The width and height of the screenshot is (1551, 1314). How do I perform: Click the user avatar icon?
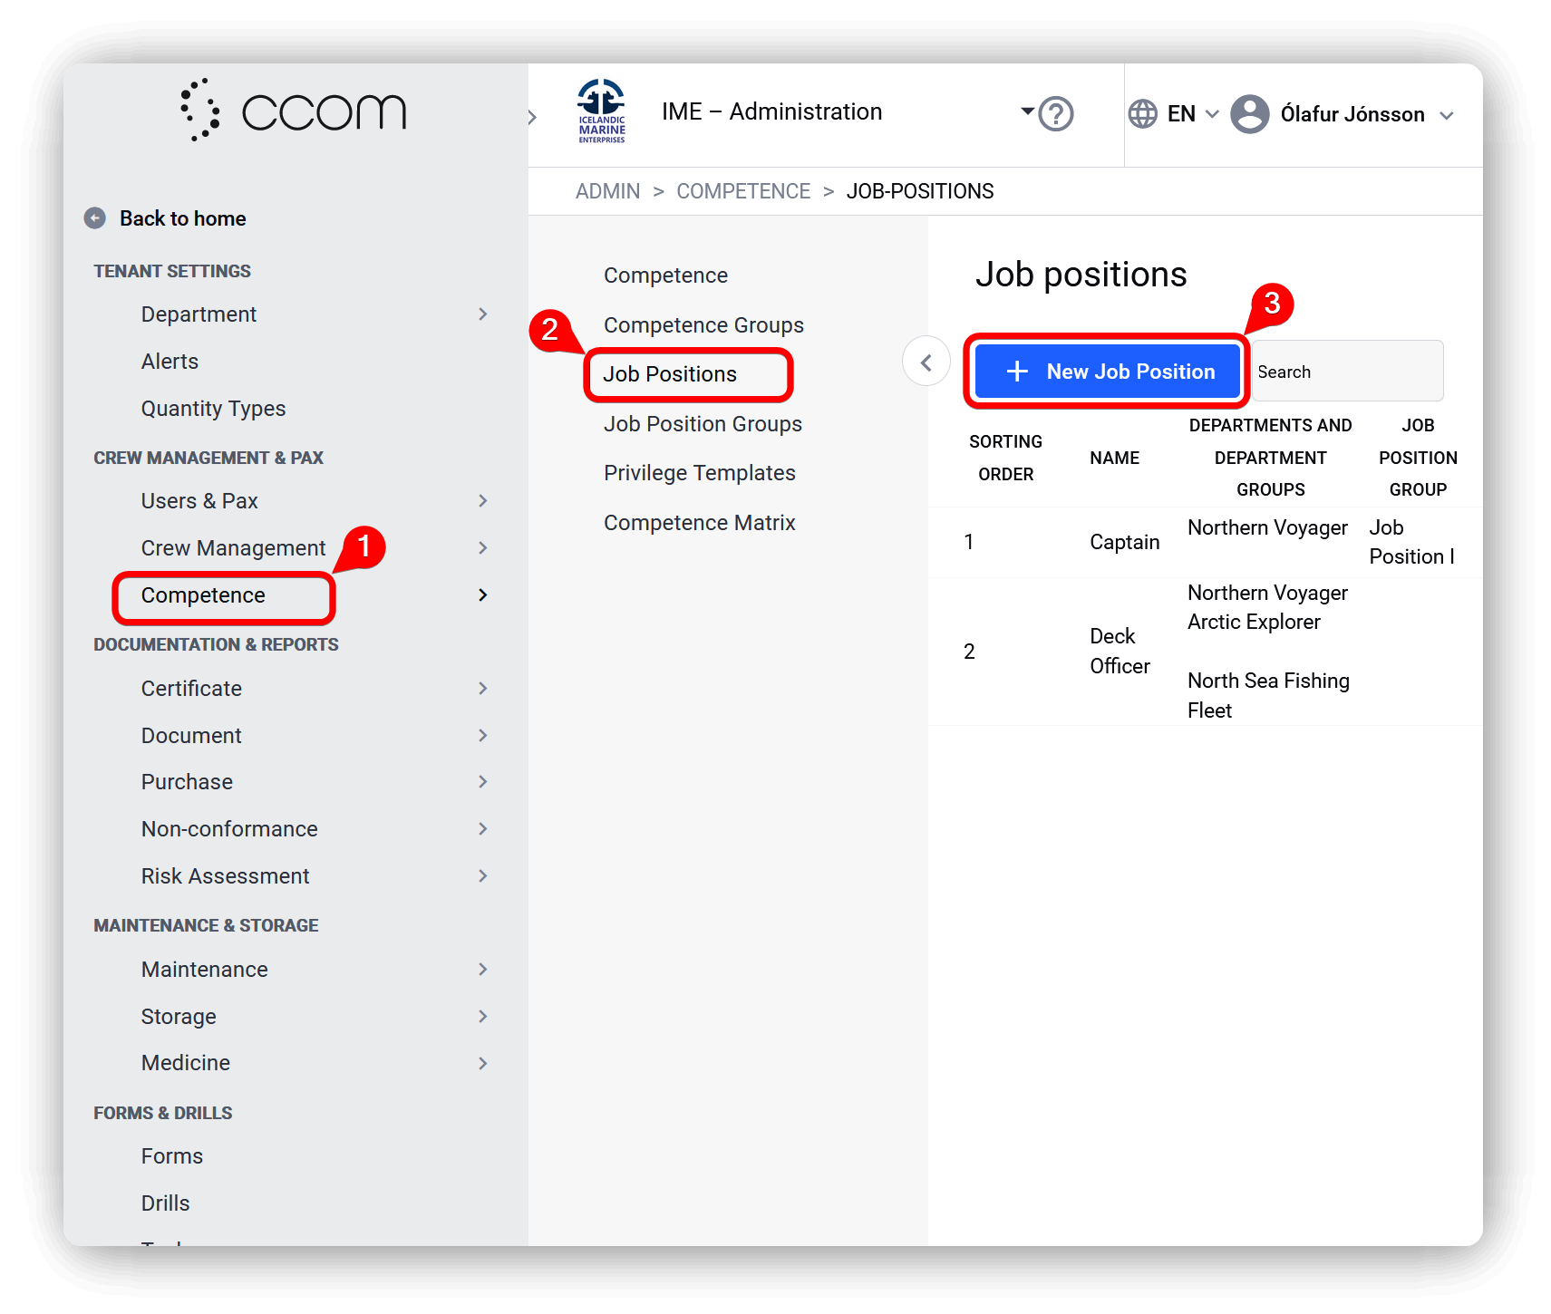(1249, 114)
